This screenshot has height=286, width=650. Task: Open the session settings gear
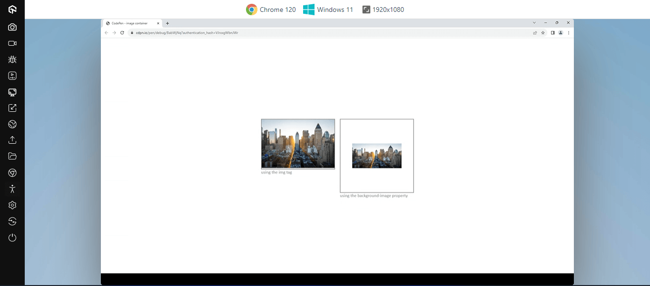click(12, 205)
